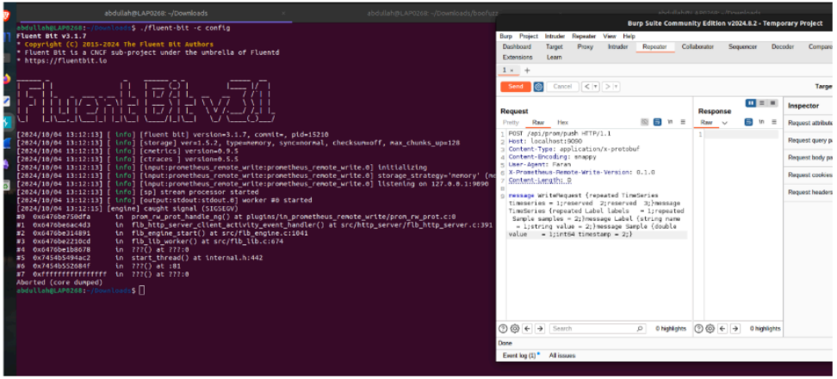
Task: Switch to the Sequencer tab
Action: tap(742, 47)
